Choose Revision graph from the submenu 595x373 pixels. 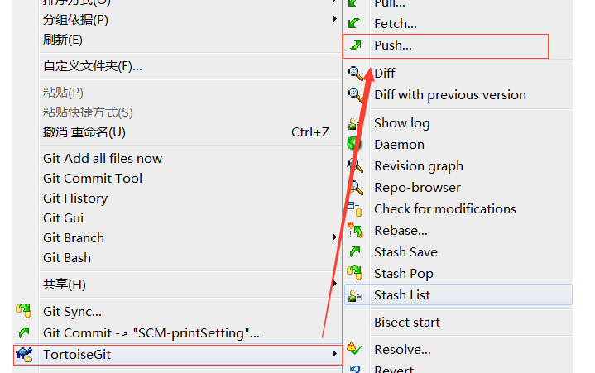pos(418,165)
